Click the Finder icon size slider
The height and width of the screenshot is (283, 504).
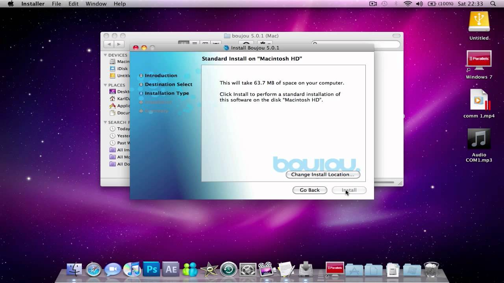(384, 182)
